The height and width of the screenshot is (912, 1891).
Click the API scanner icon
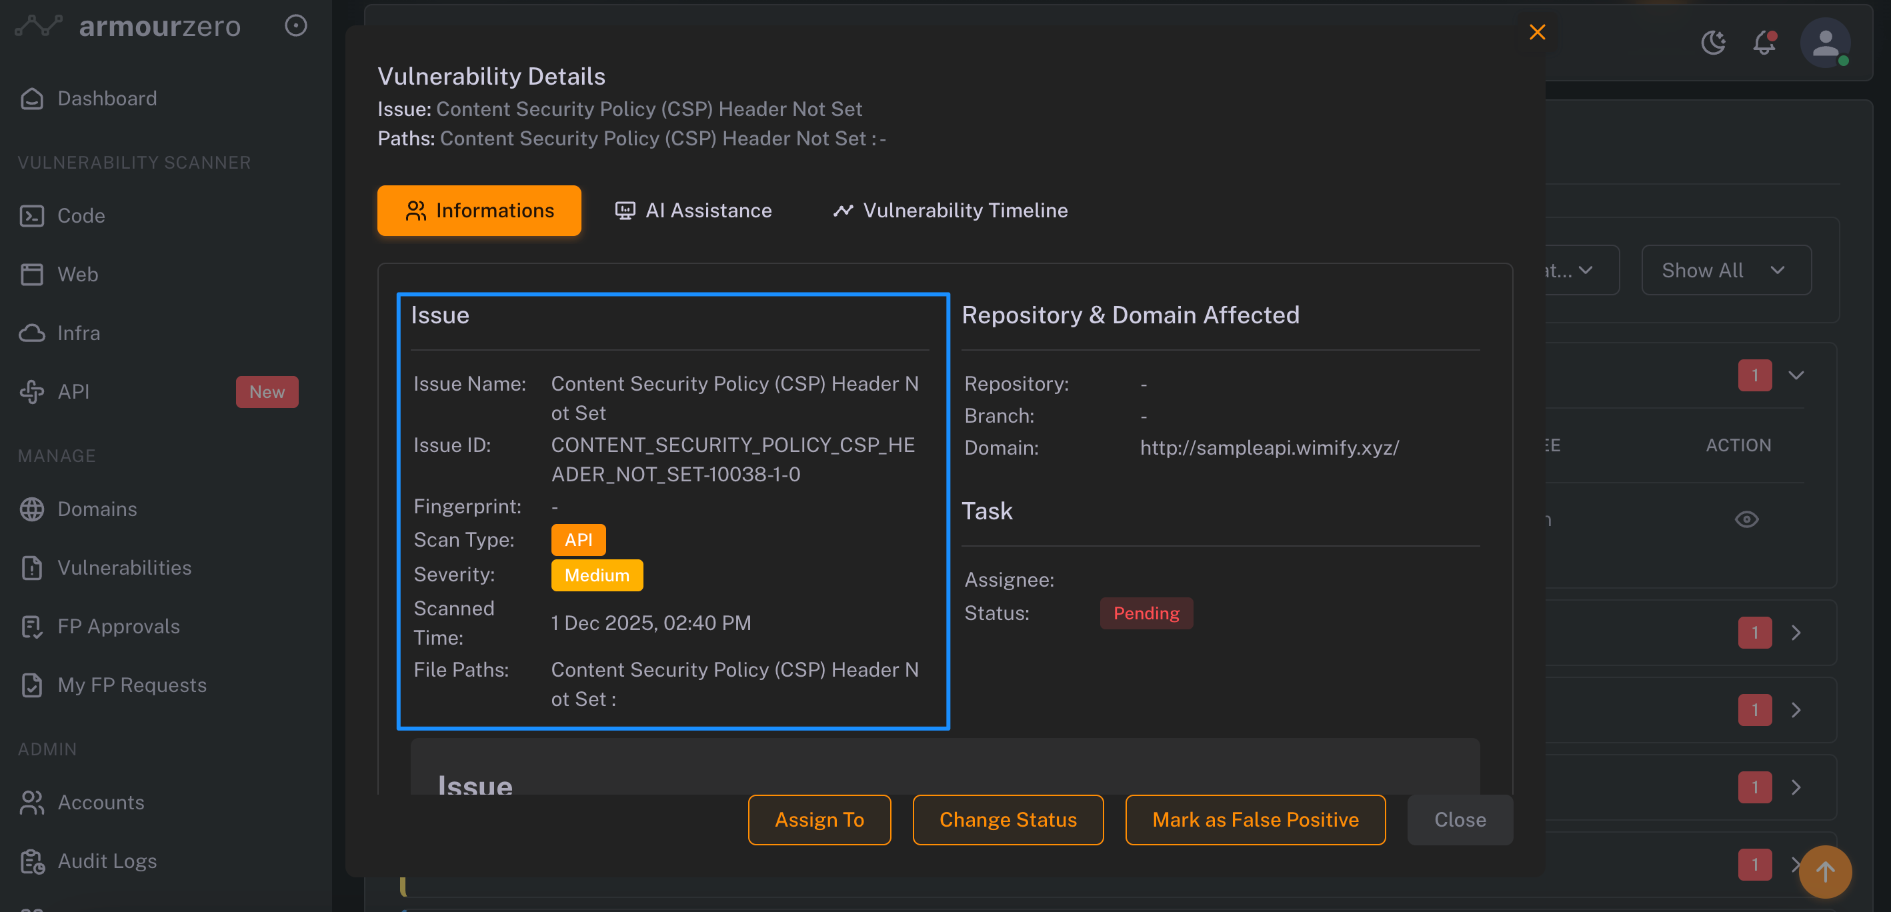pyautogui.click(x=31, y=392)
